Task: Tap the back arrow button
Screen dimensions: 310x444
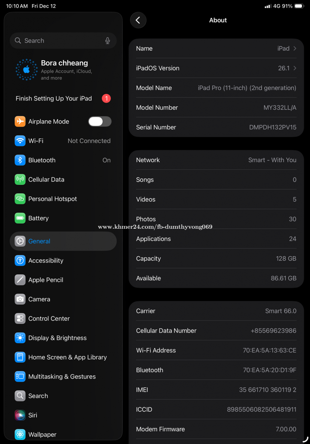Action: tap(138, 20)
